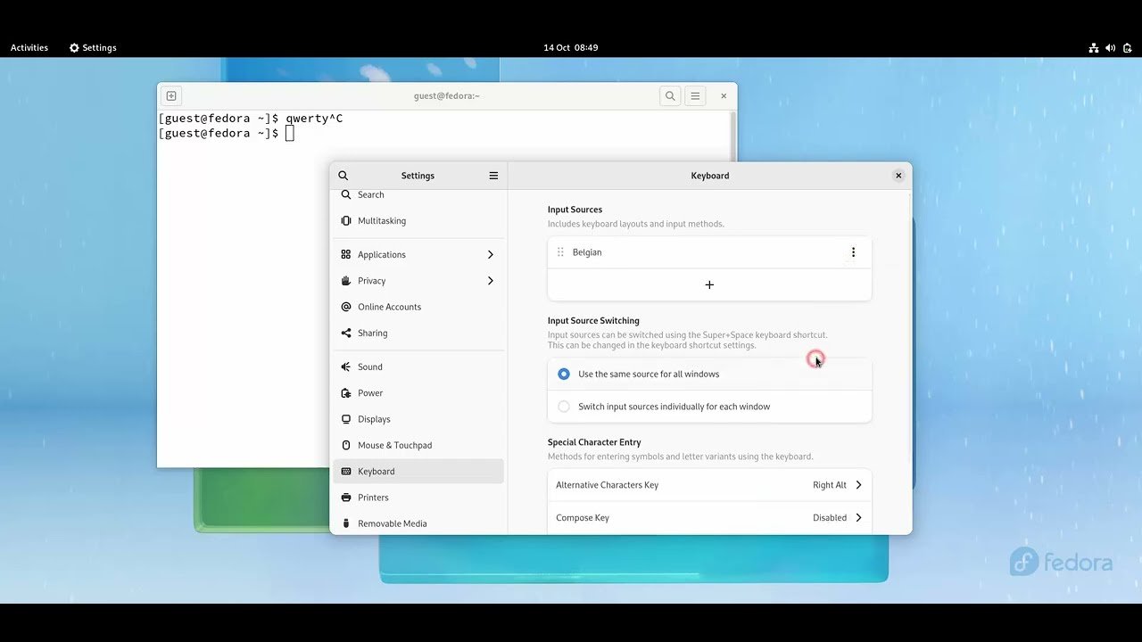Close the terminal window
1142x642 pixels.
(724, 95)
